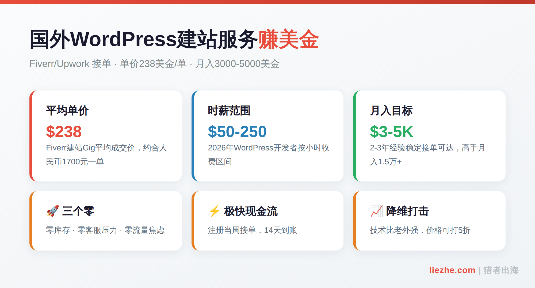This screenshot has width=535, height=288.
Task: Click the text 注册当周接单，14天到账
Action: pos(253,230)
